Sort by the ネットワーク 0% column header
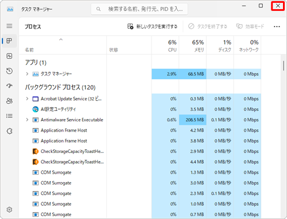The width and height of the screenshot is (287, 219). pos(247,45)
